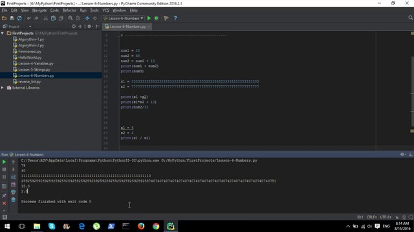This screenshot has height=232, width=414.
Task: Navigate Forward with the arrow icon
Action: (95, 18)
